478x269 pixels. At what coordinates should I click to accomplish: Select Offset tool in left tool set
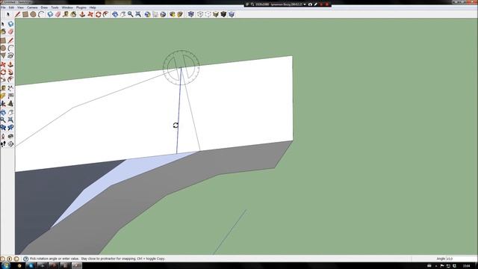pyautogui.click(x=10, y=80)
